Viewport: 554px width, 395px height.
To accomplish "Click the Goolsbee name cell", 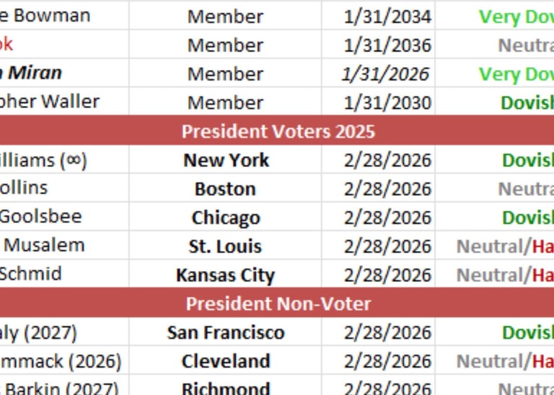I will coord(42,217).
